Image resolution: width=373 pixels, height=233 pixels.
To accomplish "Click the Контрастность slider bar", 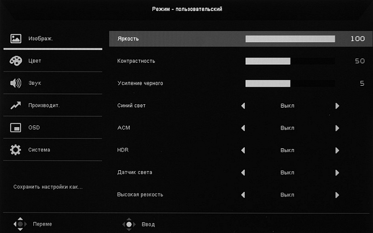I will point(290,61).
